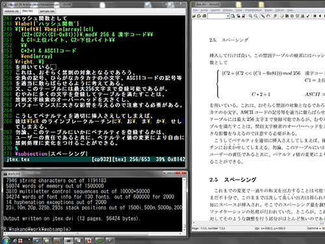The width and height of the screenshot is (325, 244).
Task: Click line 248 \label in GVIM editor
Action: point(47,23)
